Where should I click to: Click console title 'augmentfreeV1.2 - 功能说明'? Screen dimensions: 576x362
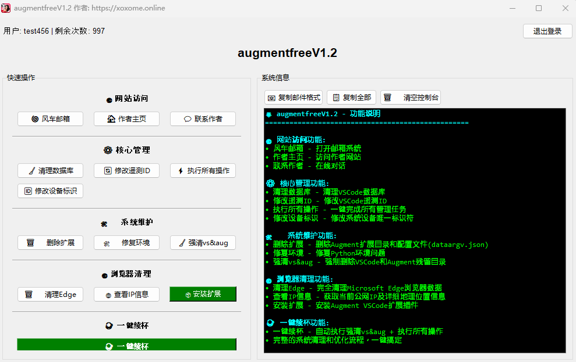[328, 114]
